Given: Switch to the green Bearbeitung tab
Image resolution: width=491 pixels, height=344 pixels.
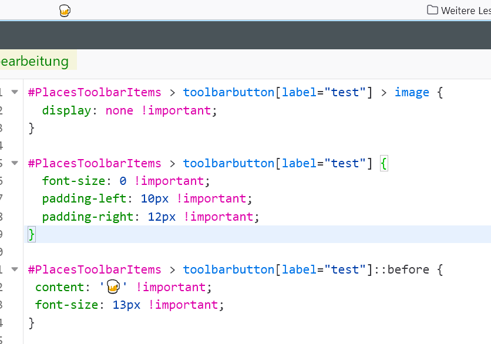Looking at the screenshot, I should tap(35, 61).
